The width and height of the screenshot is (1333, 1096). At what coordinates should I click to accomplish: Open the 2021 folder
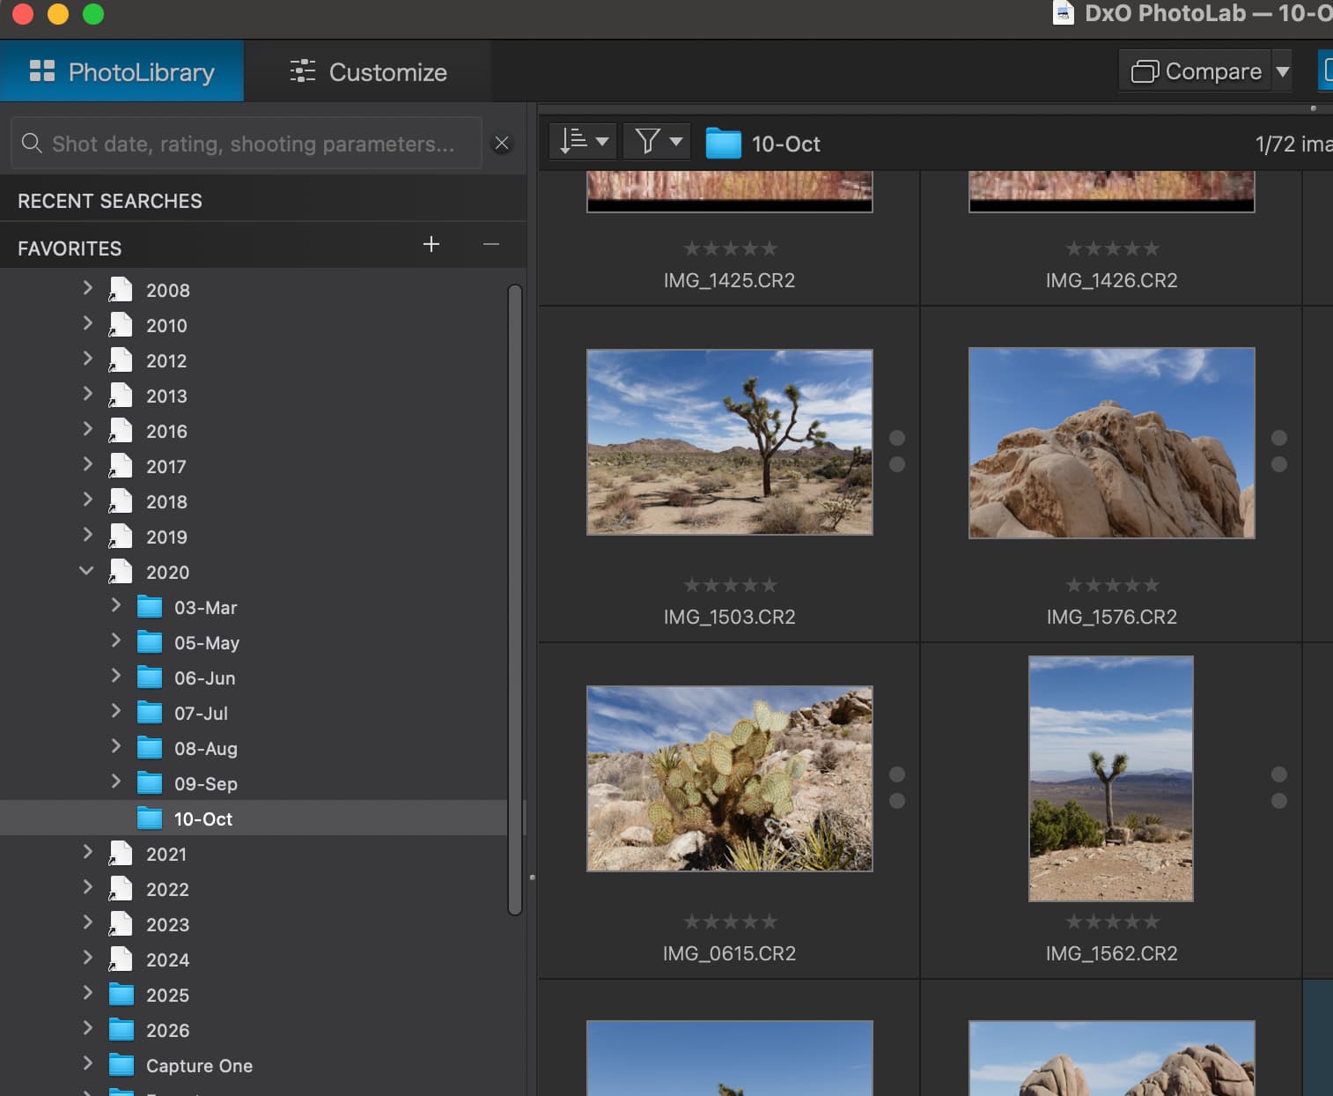166,854
